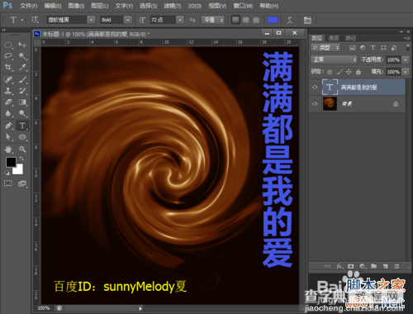Hide the text layer visibility eye
413x314 pixels.
315,87
